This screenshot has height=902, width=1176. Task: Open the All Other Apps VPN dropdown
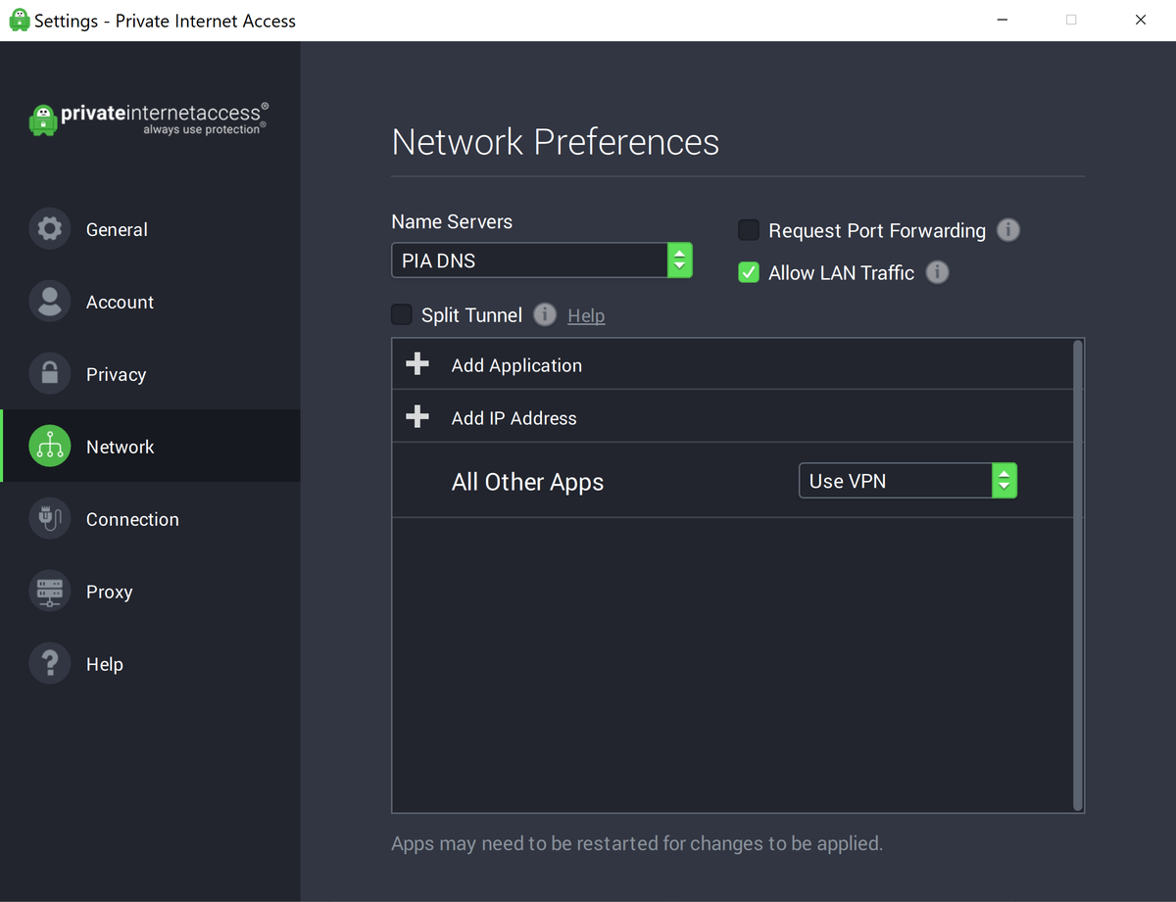point(907,481)
